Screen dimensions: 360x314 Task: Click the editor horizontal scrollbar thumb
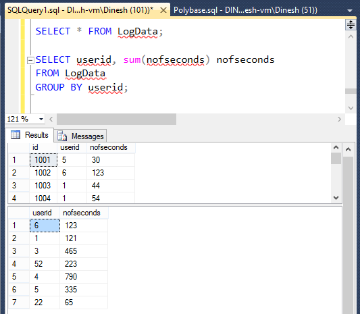coord(116,119)
